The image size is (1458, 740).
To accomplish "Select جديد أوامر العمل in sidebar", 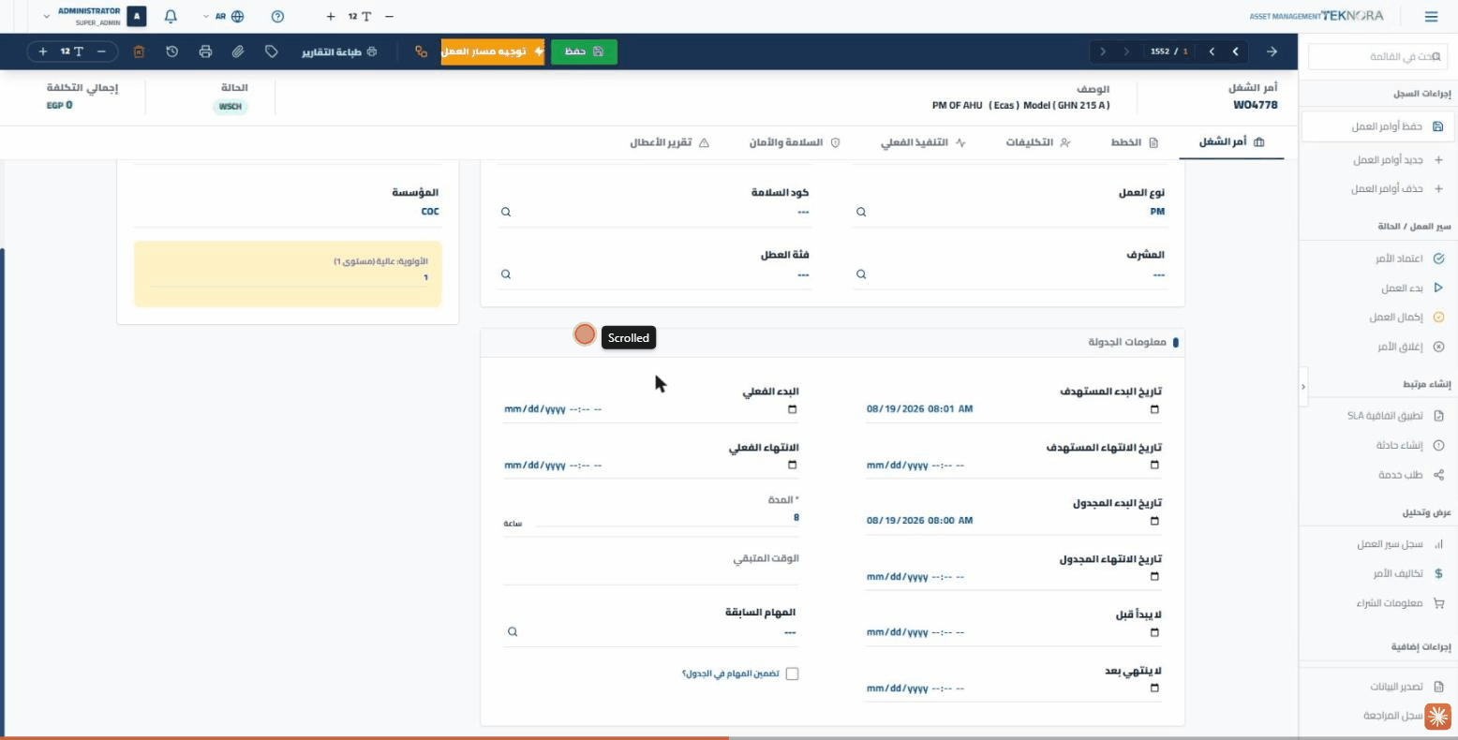I will 1397,160.
